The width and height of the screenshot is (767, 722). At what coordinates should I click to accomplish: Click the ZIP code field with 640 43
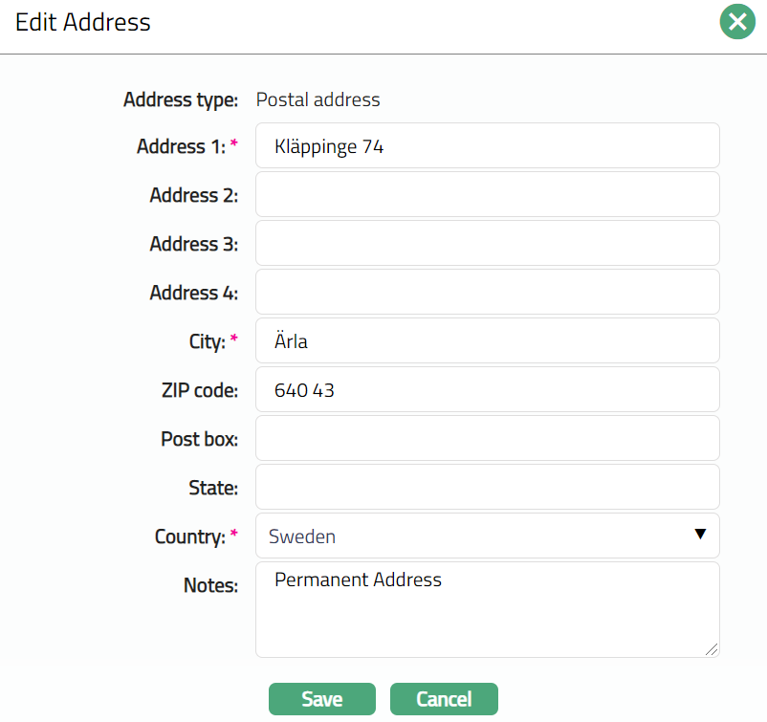coord(487,390)
